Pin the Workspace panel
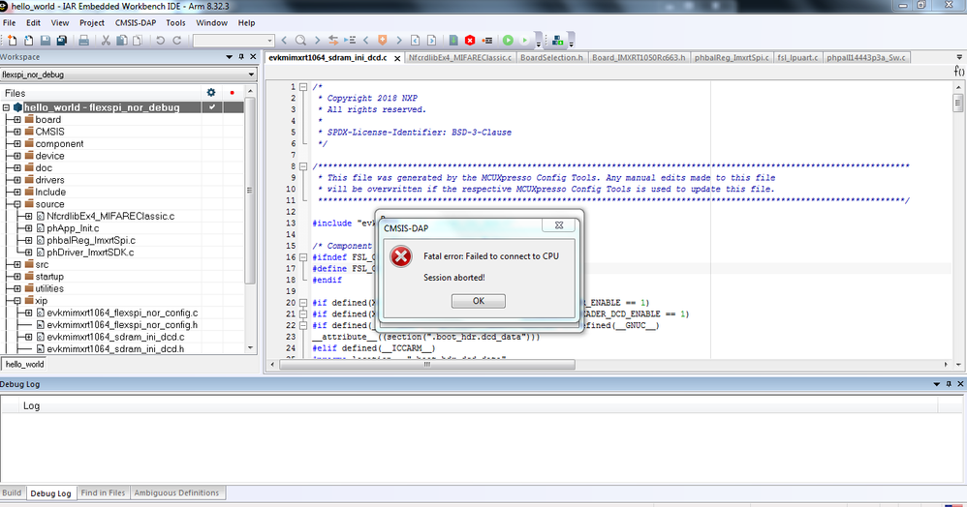 click(x=241, y=57)
